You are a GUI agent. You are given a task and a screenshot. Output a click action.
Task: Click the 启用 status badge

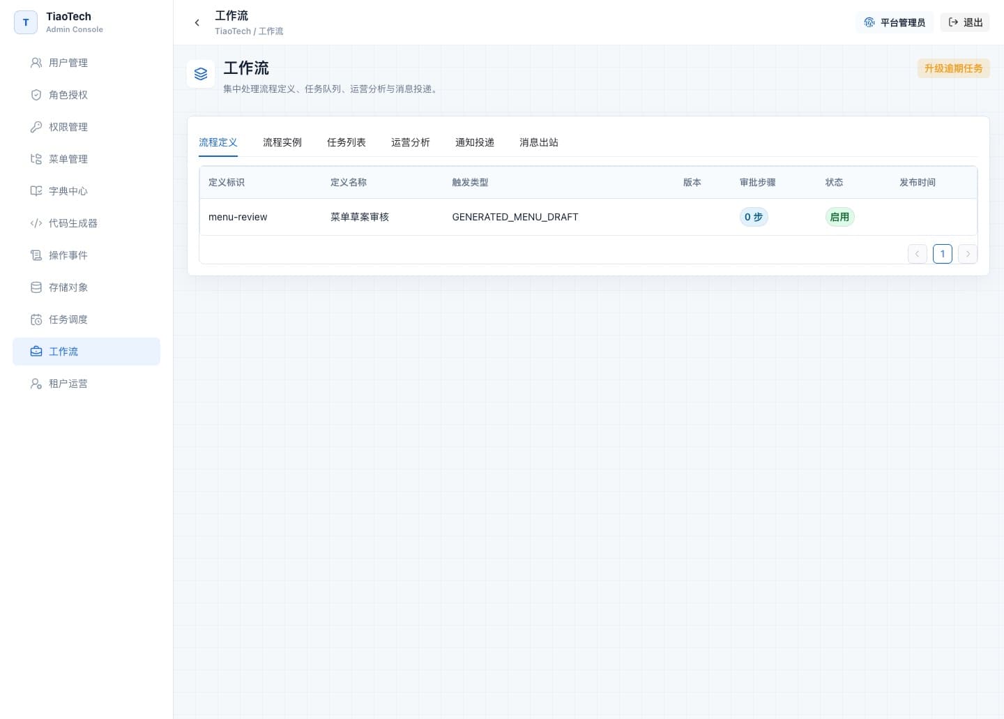[x=839, y=217]
